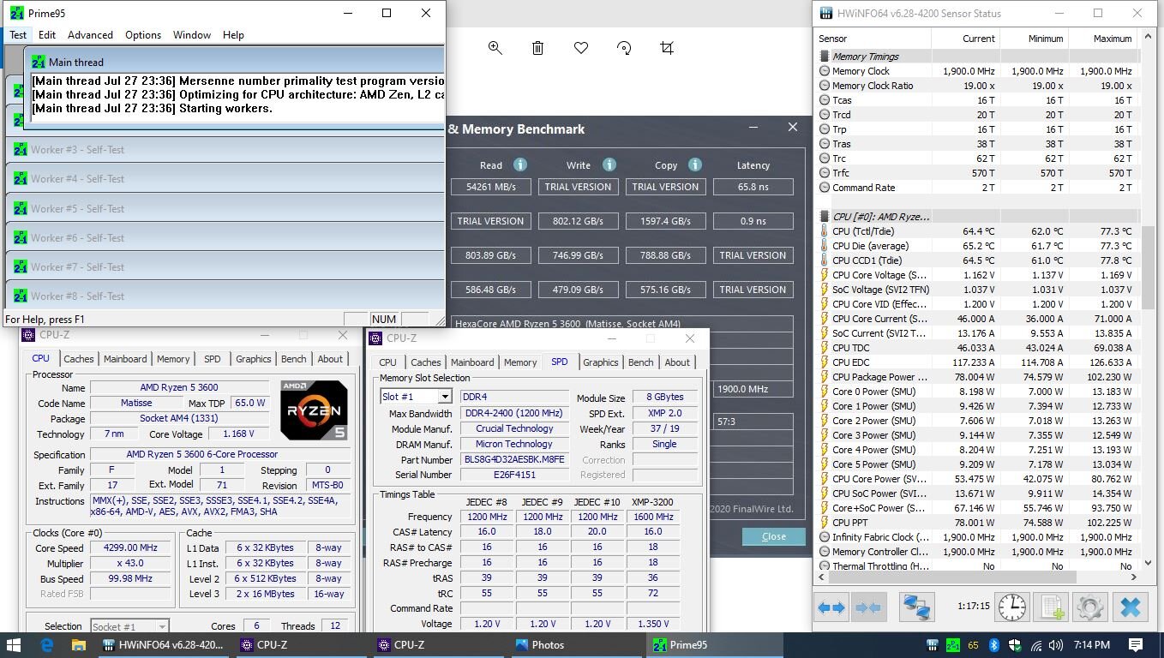Click HWiNFO blue X close-sensors button
Screen dimensions: 1164x658
[x=1130, y=607]
